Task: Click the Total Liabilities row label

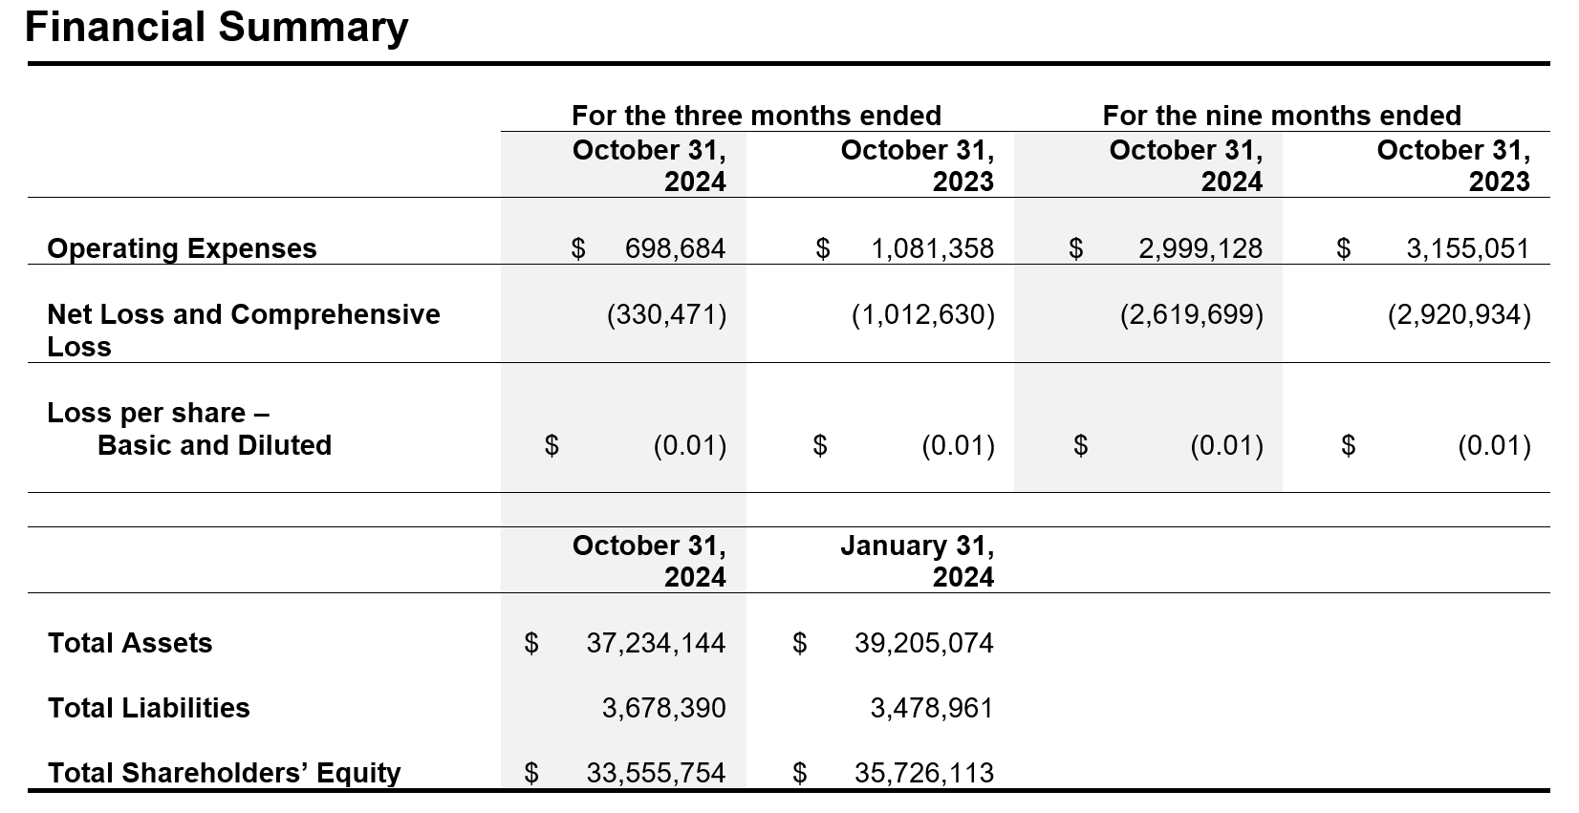Action: [148, 708]
